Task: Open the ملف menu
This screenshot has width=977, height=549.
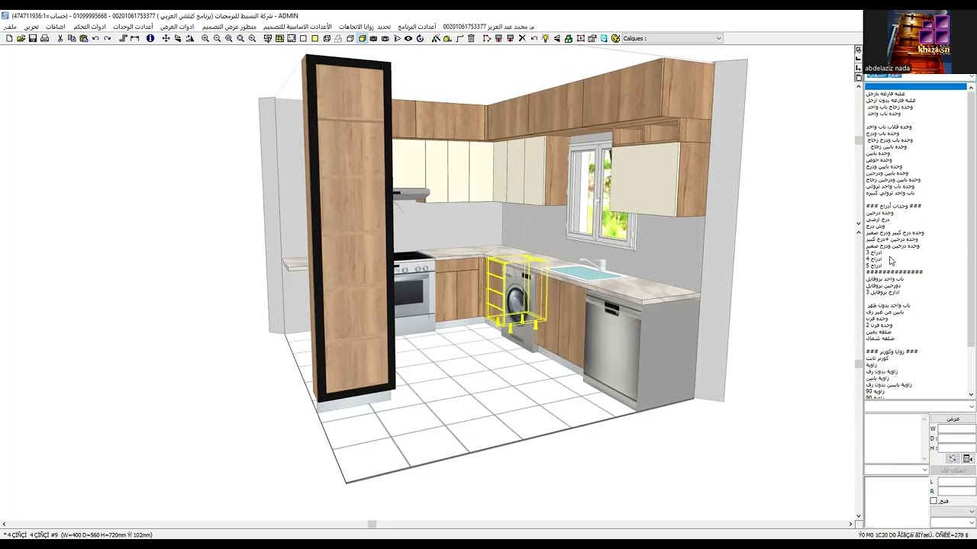Action: [10, 27]
